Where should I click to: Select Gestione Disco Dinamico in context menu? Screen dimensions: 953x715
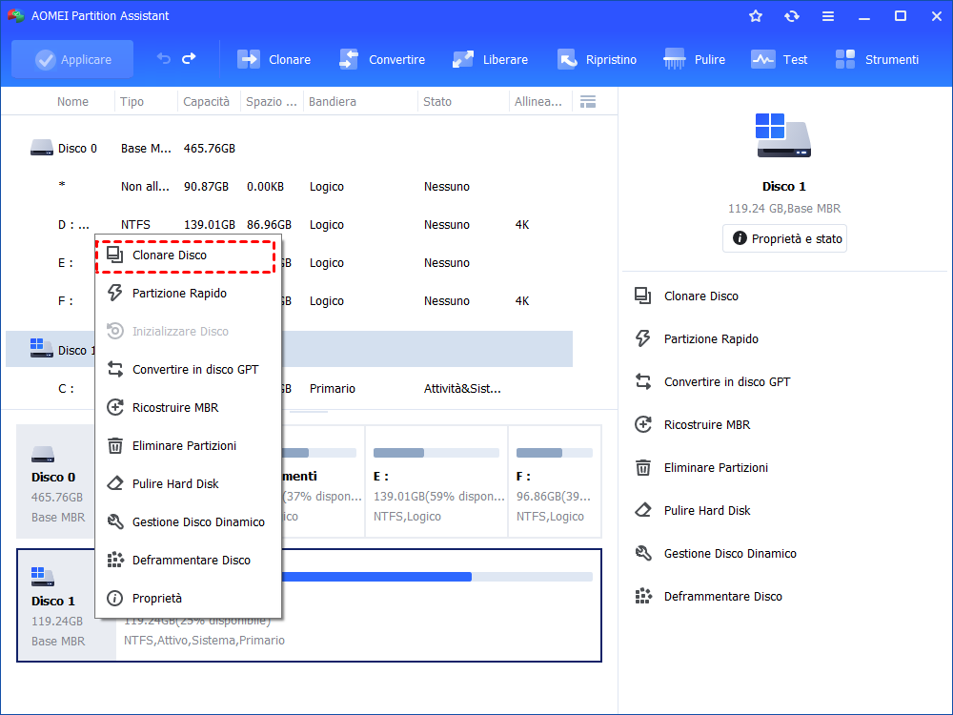pos(188,521)
